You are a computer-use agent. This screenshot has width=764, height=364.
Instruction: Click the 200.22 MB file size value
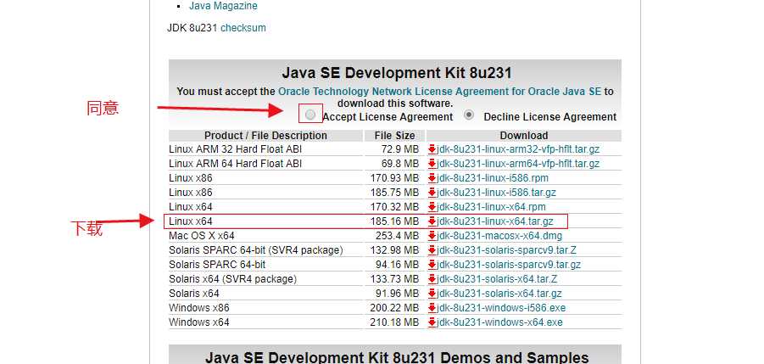click(394, 308)
